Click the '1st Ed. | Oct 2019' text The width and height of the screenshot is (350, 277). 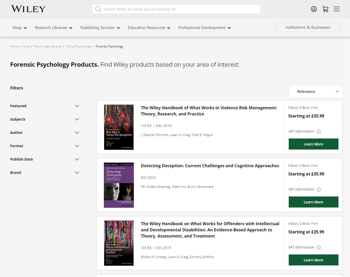click(156, 248)
